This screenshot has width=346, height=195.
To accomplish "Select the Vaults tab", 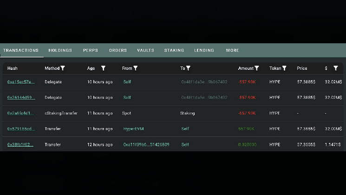I will coord(146,50).
